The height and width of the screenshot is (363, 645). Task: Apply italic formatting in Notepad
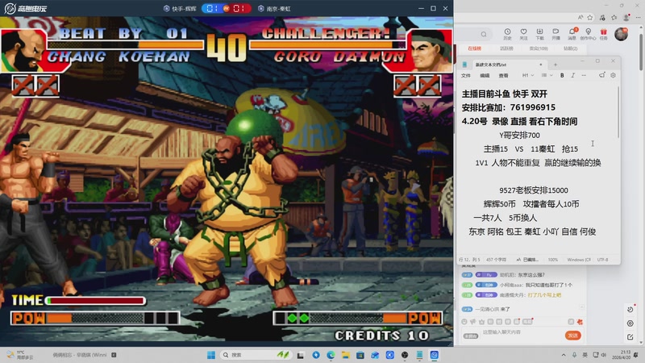pyautogui.click(x=572, y=75)
